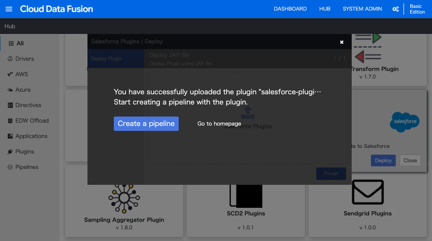Open the Pipelines section in the sidebar

(x=23, y=167)
